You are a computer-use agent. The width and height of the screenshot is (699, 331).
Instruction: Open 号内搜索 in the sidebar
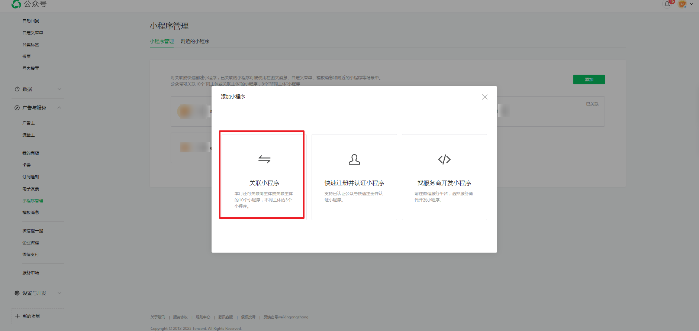point(30,68)
